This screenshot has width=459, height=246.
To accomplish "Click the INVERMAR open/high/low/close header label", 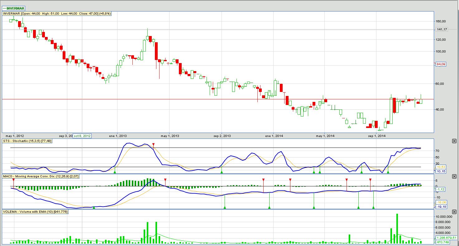I will 57,14.
